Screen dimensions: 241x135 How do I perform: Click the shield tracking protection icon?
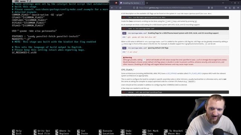pyautogui.click(x=134, y=7)
